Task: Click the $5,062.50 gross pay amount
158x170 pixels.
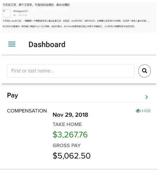Action: (x=71, y=156)
